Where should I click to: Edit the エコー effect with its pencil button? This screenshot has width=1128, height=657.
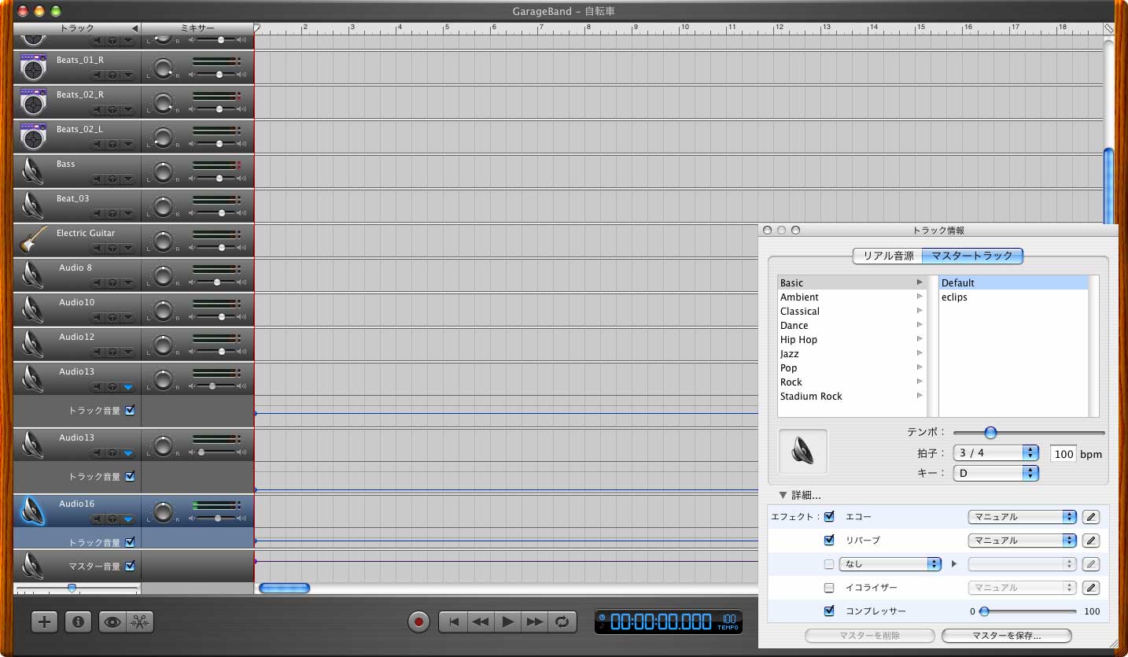(1090, 517)
